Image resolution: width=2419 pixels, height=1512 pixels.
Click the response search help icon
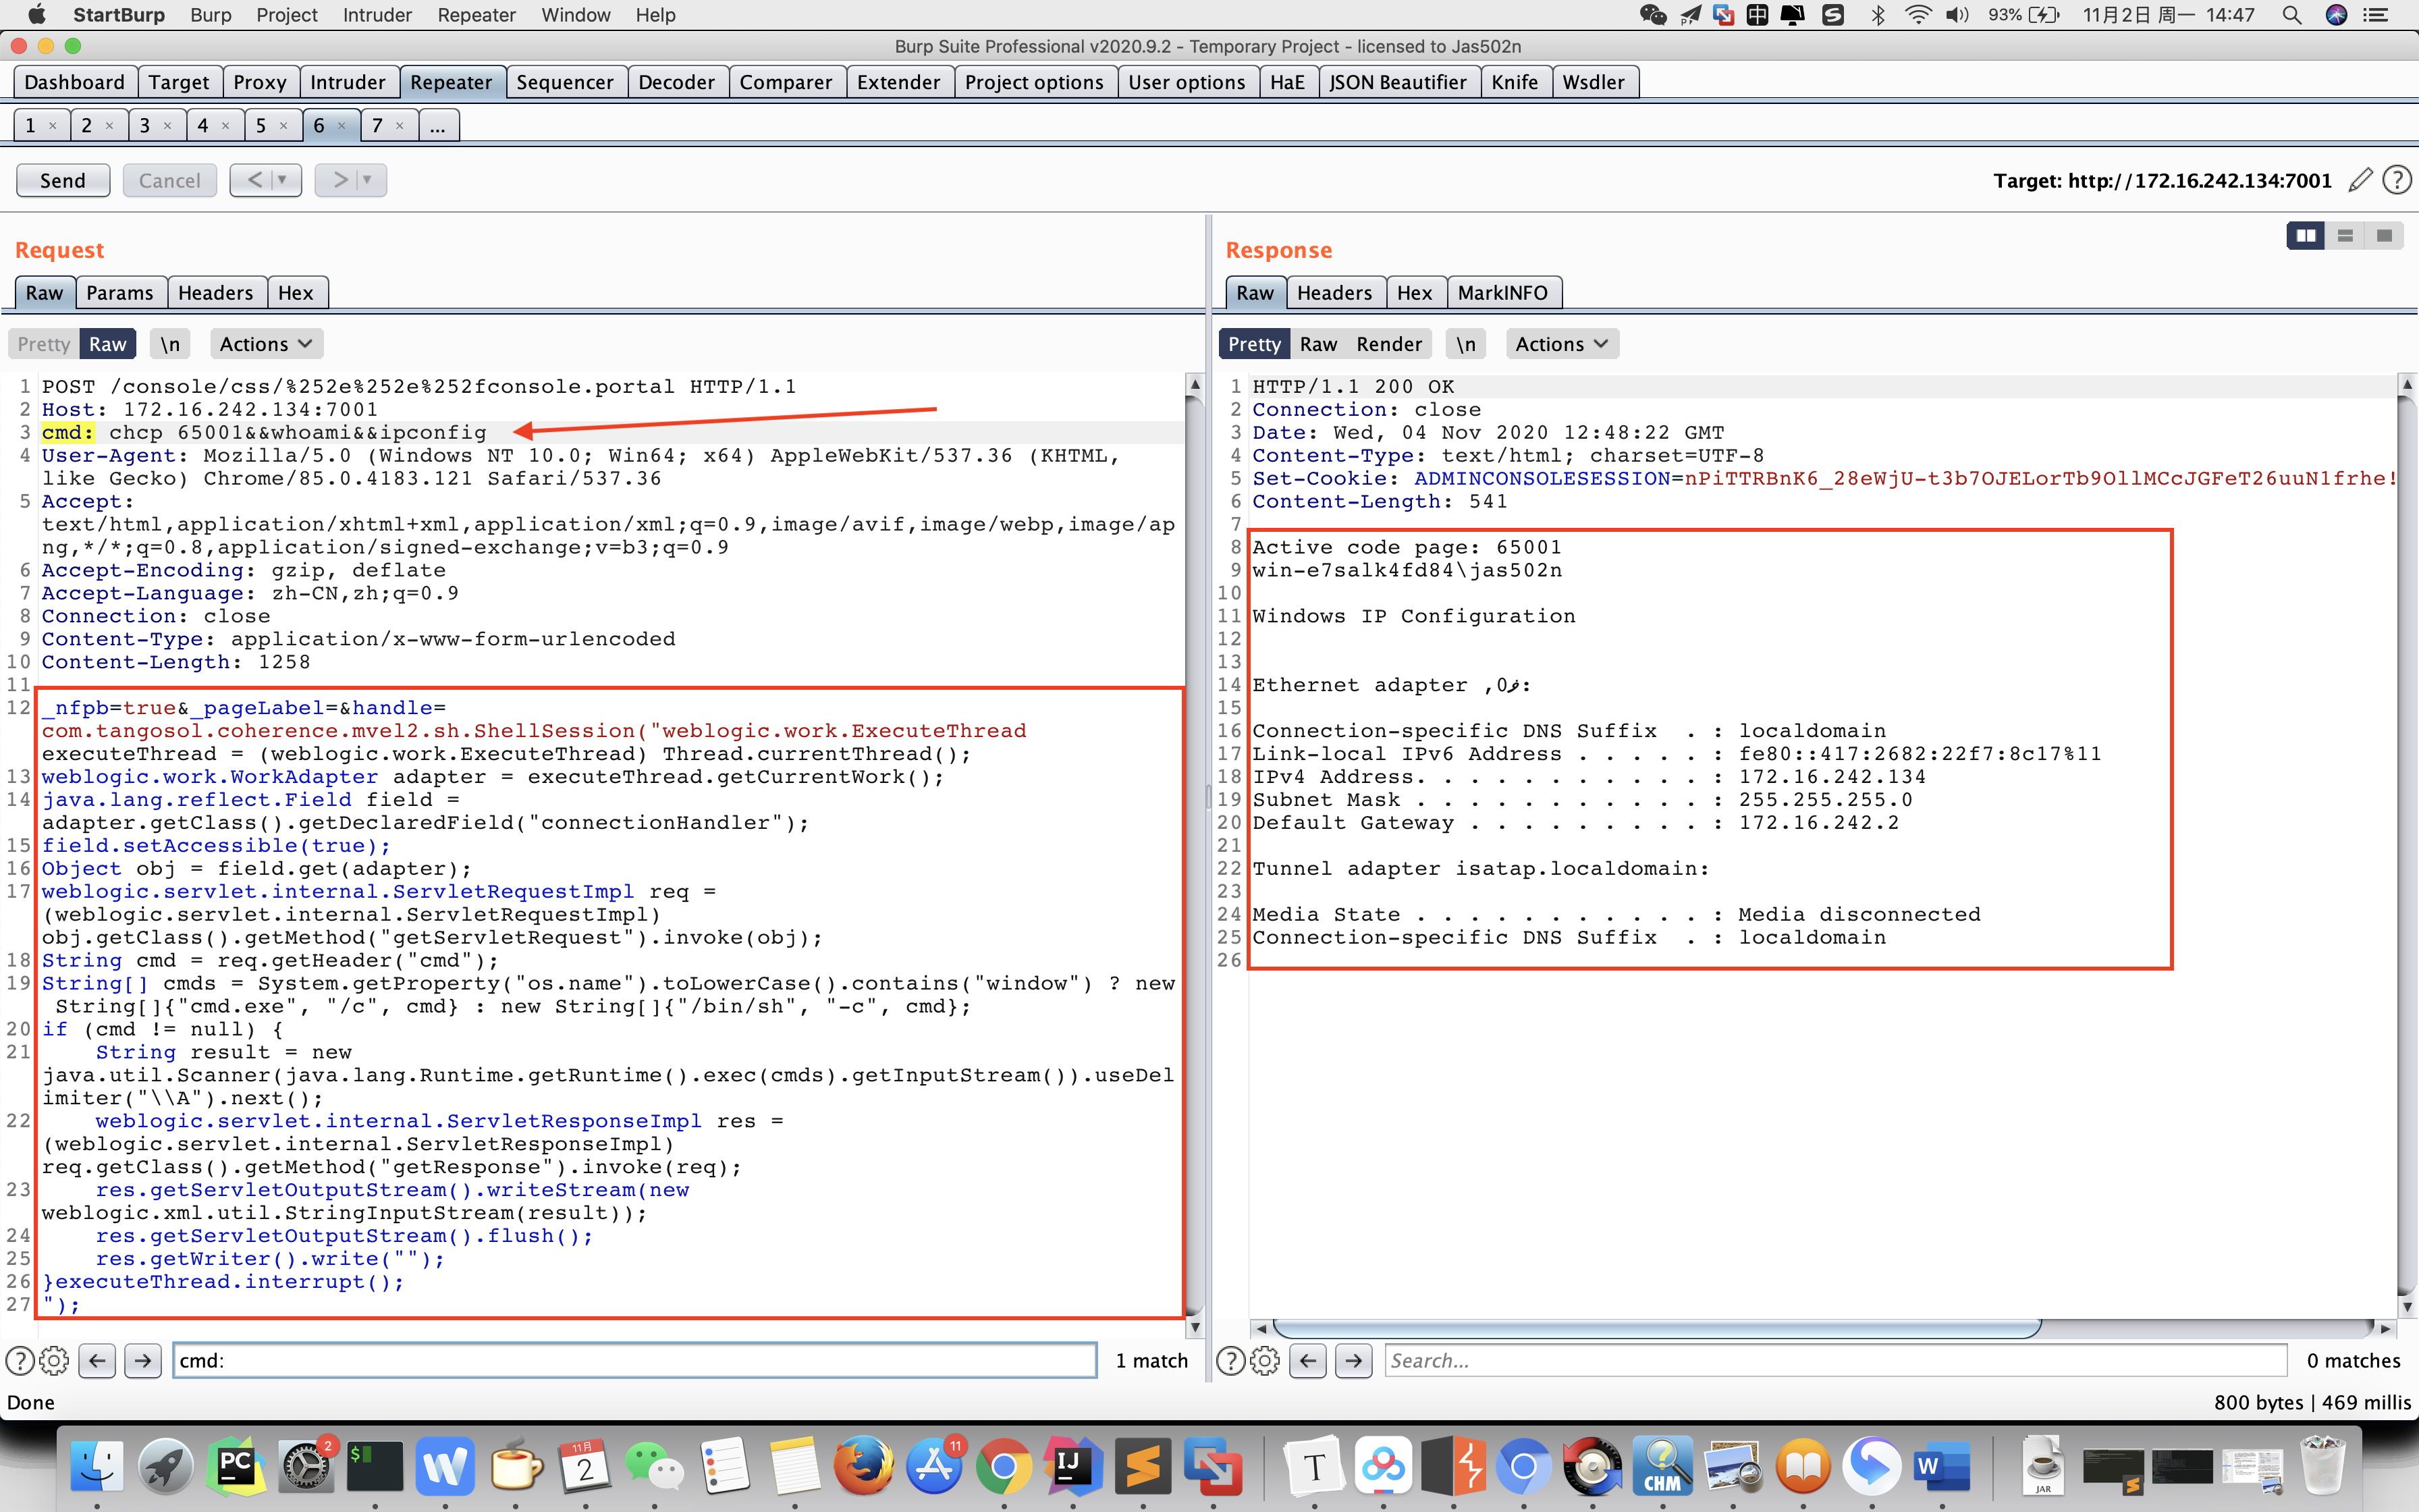coord(1230,1360)
